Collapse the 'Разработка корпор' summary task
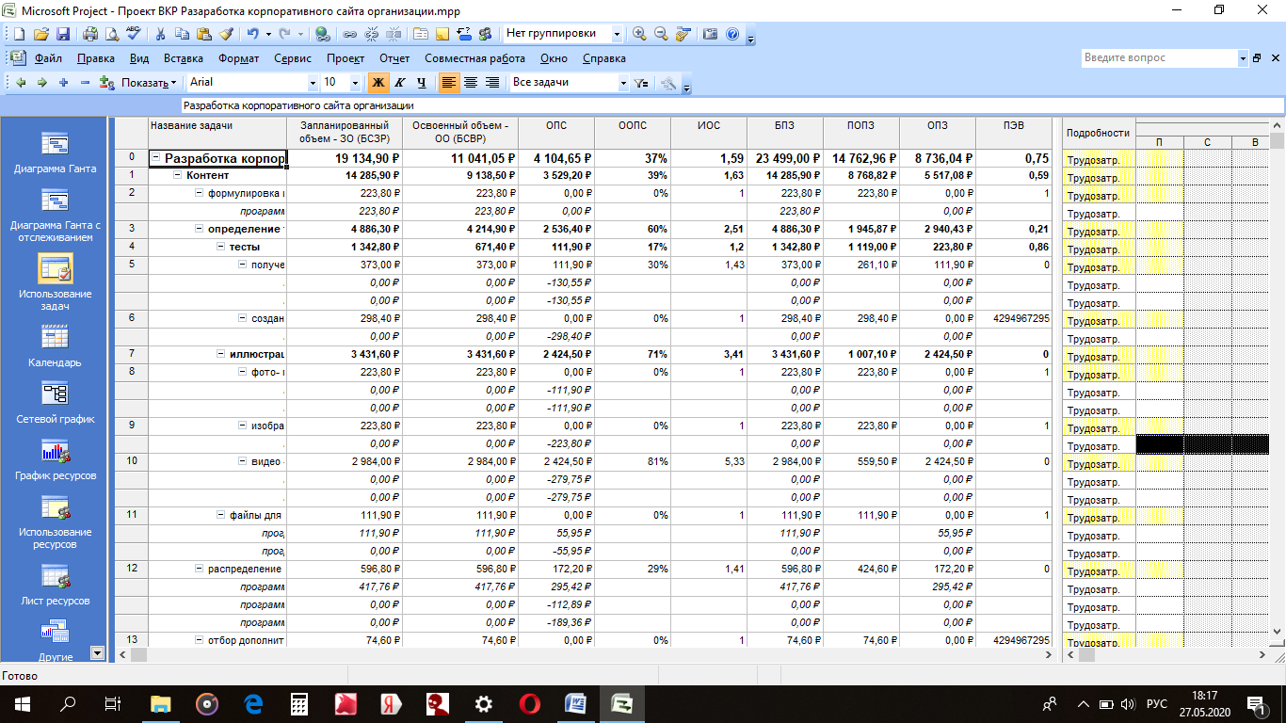 tap(156, 158)
